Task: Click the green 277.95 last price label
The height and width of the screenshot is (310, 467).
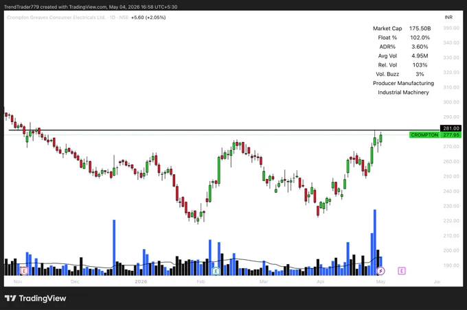Action: coord(451,135)
